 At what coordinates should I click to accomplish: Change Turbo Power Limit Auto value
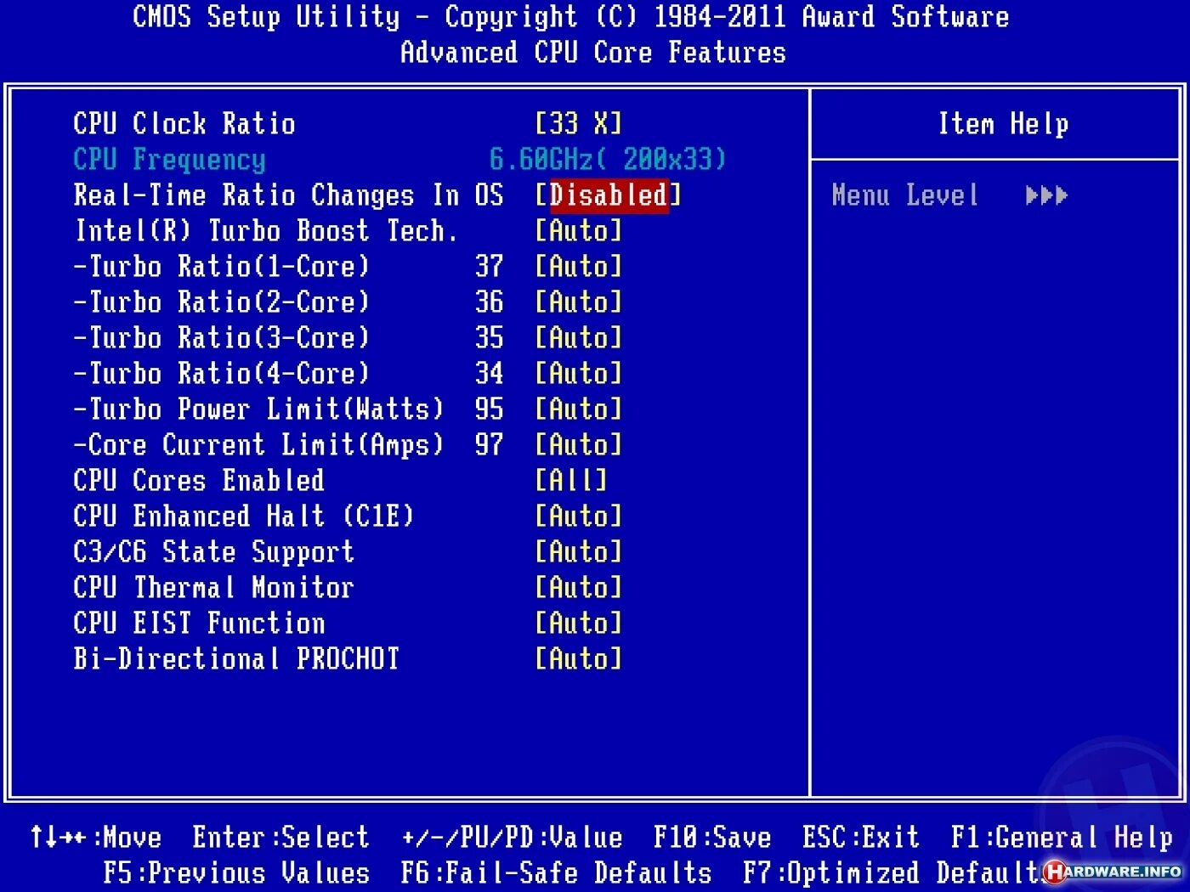click(579, 409)
